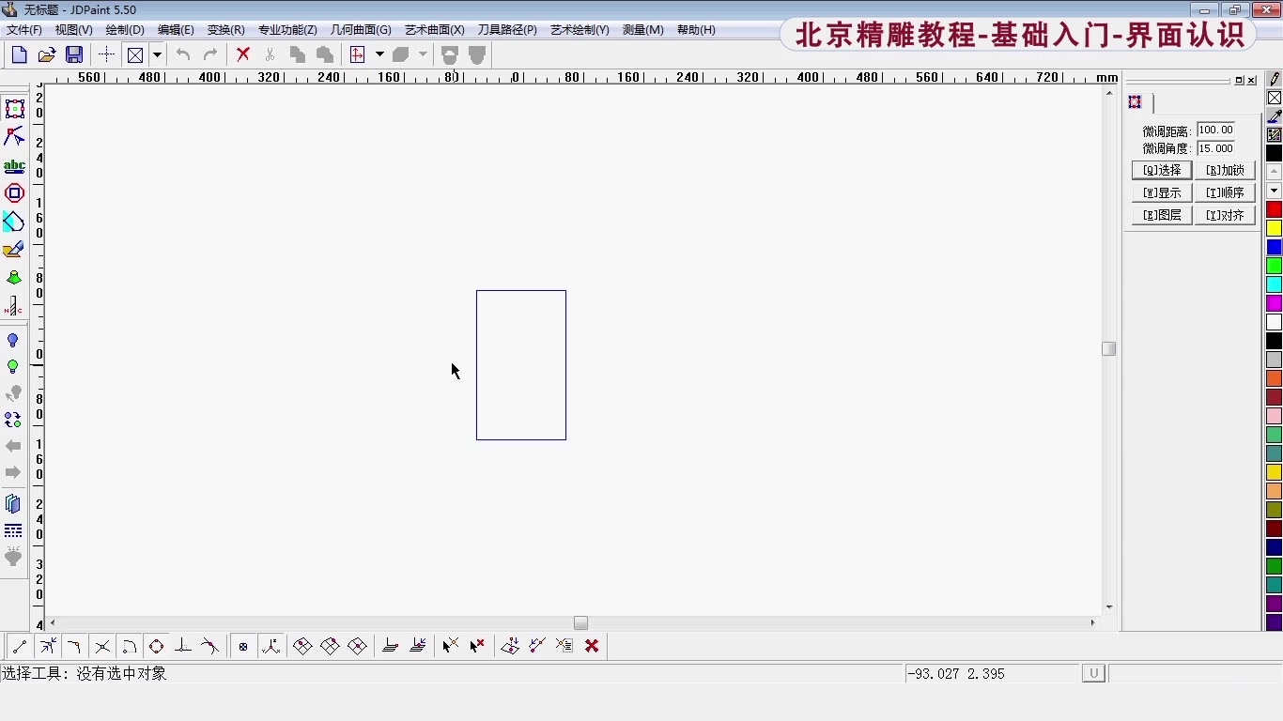This screenshot has width=1283, height=721.
Task: Open the 测量(M) menu
Action: pyautogui.click(x=643, y=30)
